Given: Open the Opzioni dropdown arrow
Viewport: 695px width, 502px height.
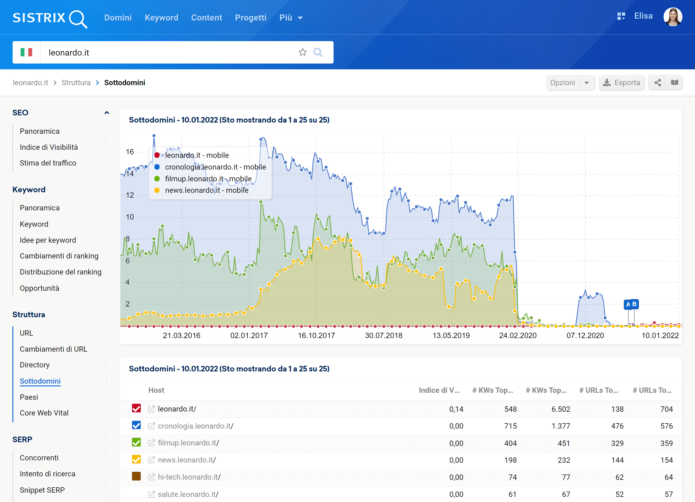Looking at the screenshot, I should click(586, 83).
